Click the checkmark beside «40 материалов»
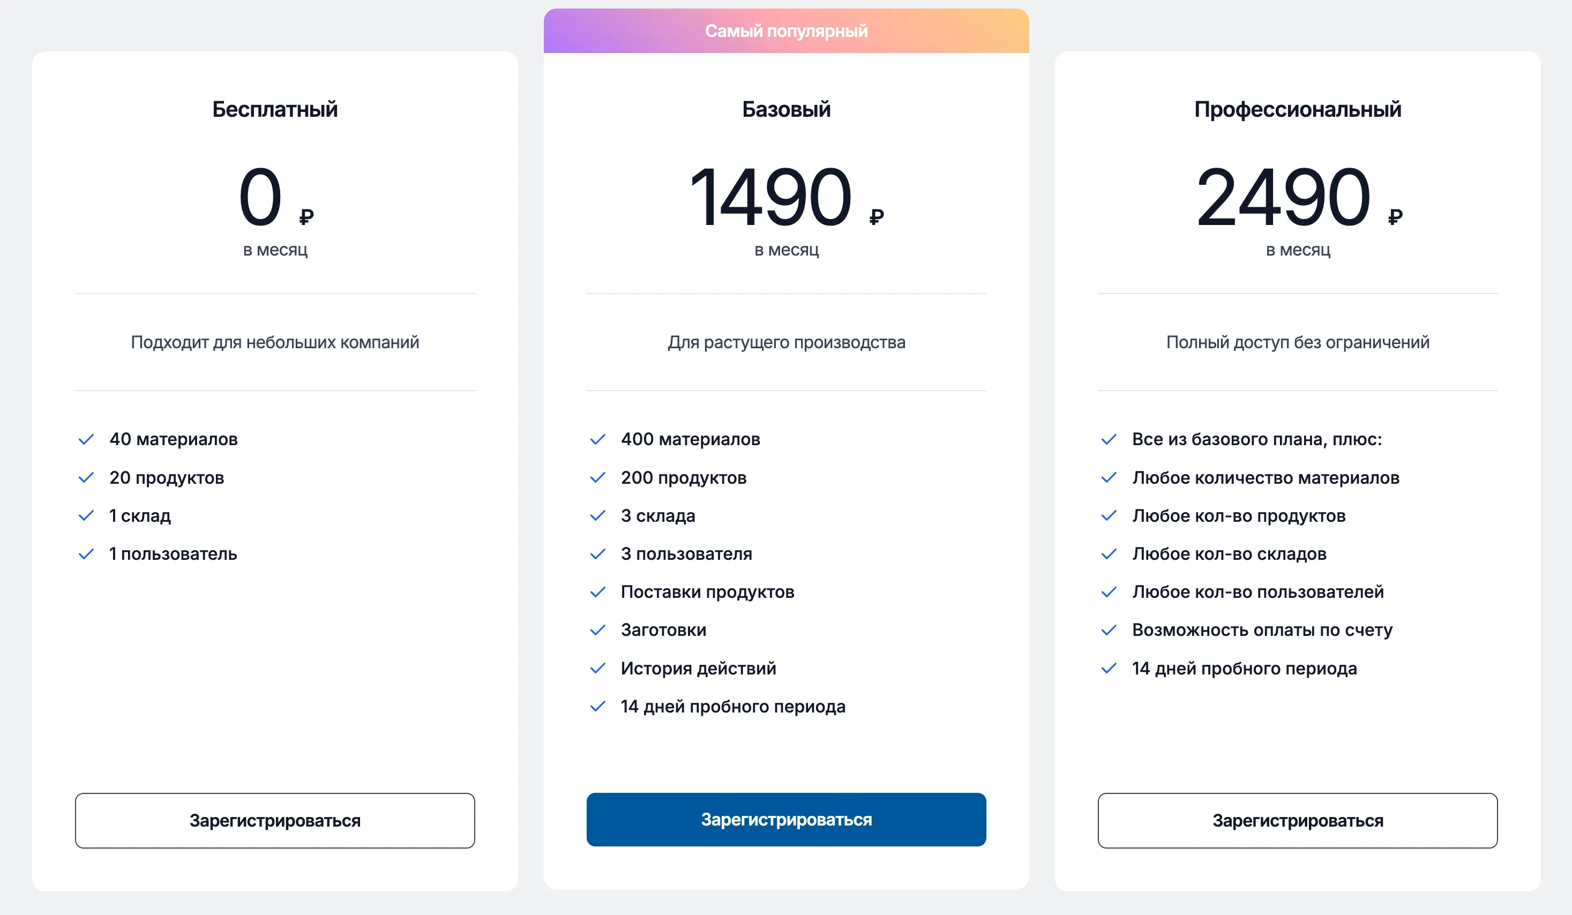This screenshot has width=1572, height=915. click(87, 440)
